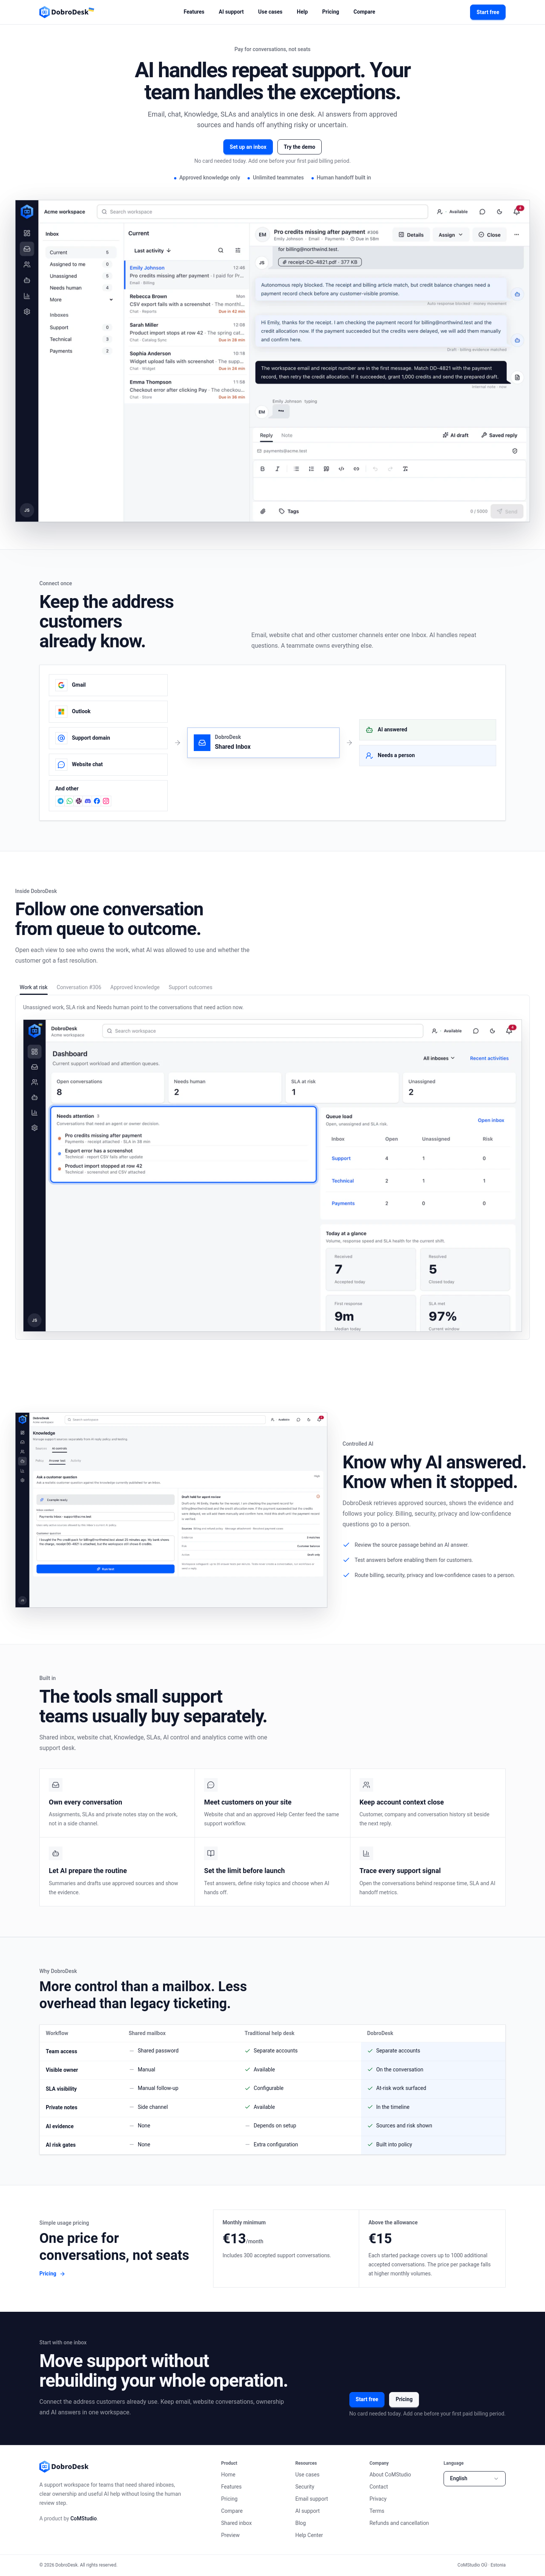This screenshot has height=2576, width=545.
Task: Switch to the Conversation #306 tab
Action: point(79,987)
